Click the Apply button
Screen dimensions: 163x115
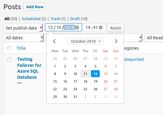coord(116,28)
